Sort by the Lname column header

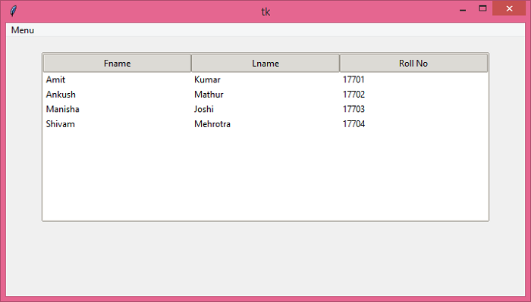265,63
